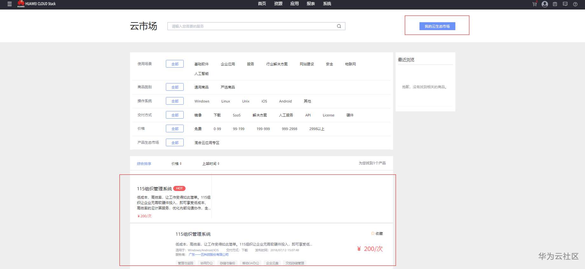Filter by 安全 scenario
This screenshot has height=269, width=585.
coord(330,64)
